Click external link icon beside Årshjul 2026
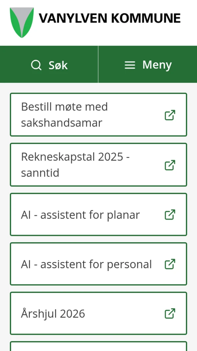The image size is (197, 351). (x=170, y=313)
